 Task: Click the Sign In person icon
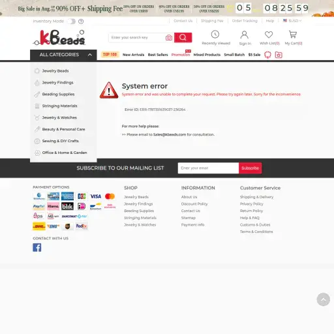click(245, 35)
